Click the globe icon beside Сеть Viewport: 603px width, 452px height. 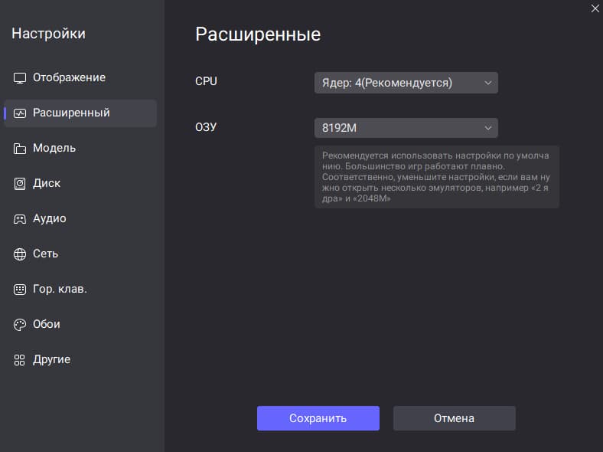[x=20, y=254]
